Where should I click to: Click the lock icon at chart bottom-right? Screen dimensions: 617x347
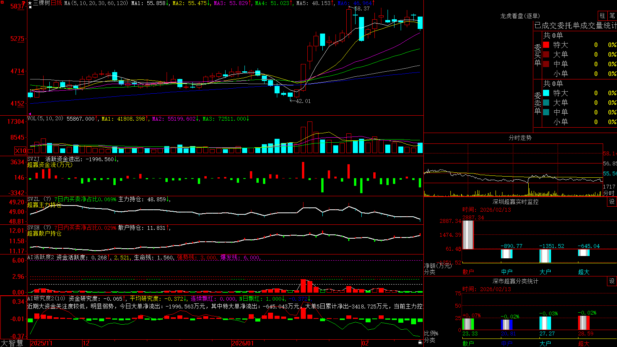coord(420,342)
